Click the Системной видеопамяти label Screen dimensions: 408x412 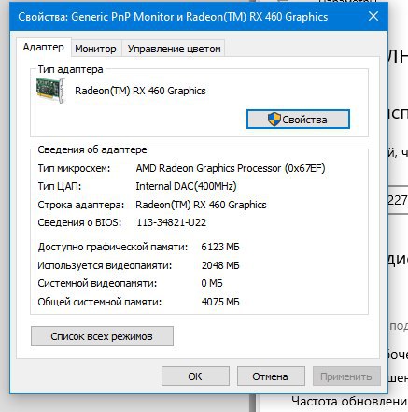[x=97, y=283]
